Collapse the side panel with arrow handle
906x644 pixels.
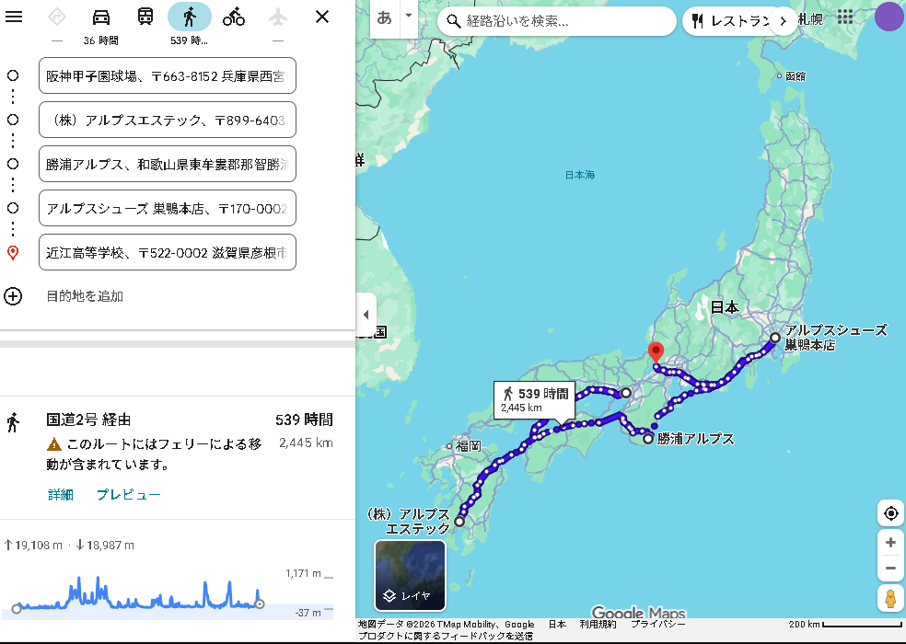tap(366, 316)
